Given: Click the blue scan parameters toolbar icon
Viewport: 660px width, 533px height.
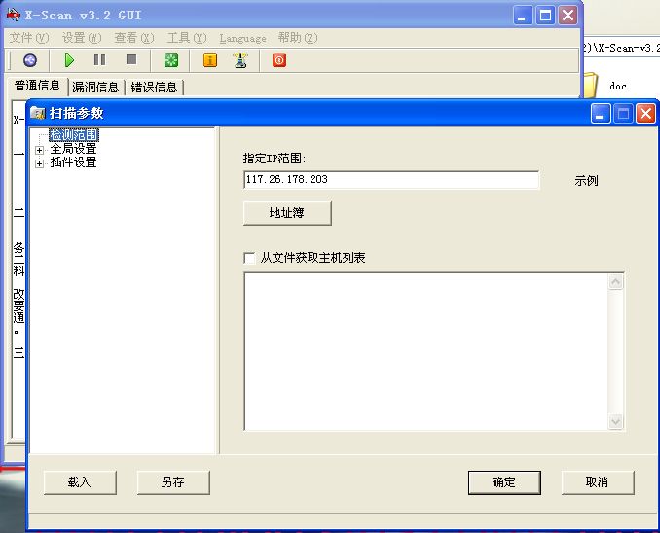Looking at the screenshot, I should coord(30,60).
